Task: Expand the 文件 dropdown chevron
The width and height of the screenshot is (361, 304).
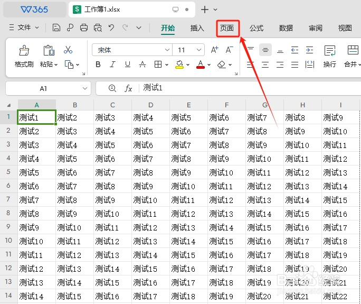Action: (x=37, y=27)
